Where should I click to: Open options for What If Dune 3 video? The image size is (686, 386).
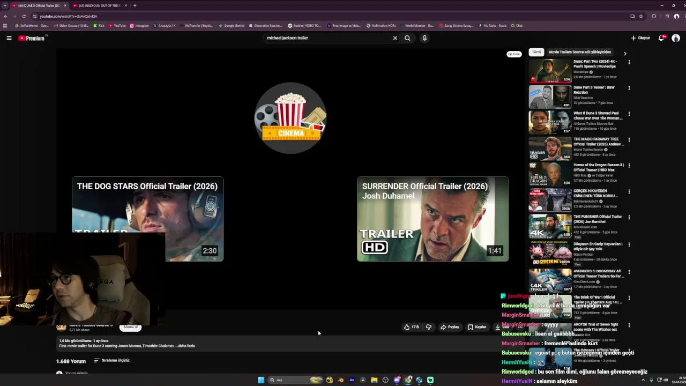[629, 114]
